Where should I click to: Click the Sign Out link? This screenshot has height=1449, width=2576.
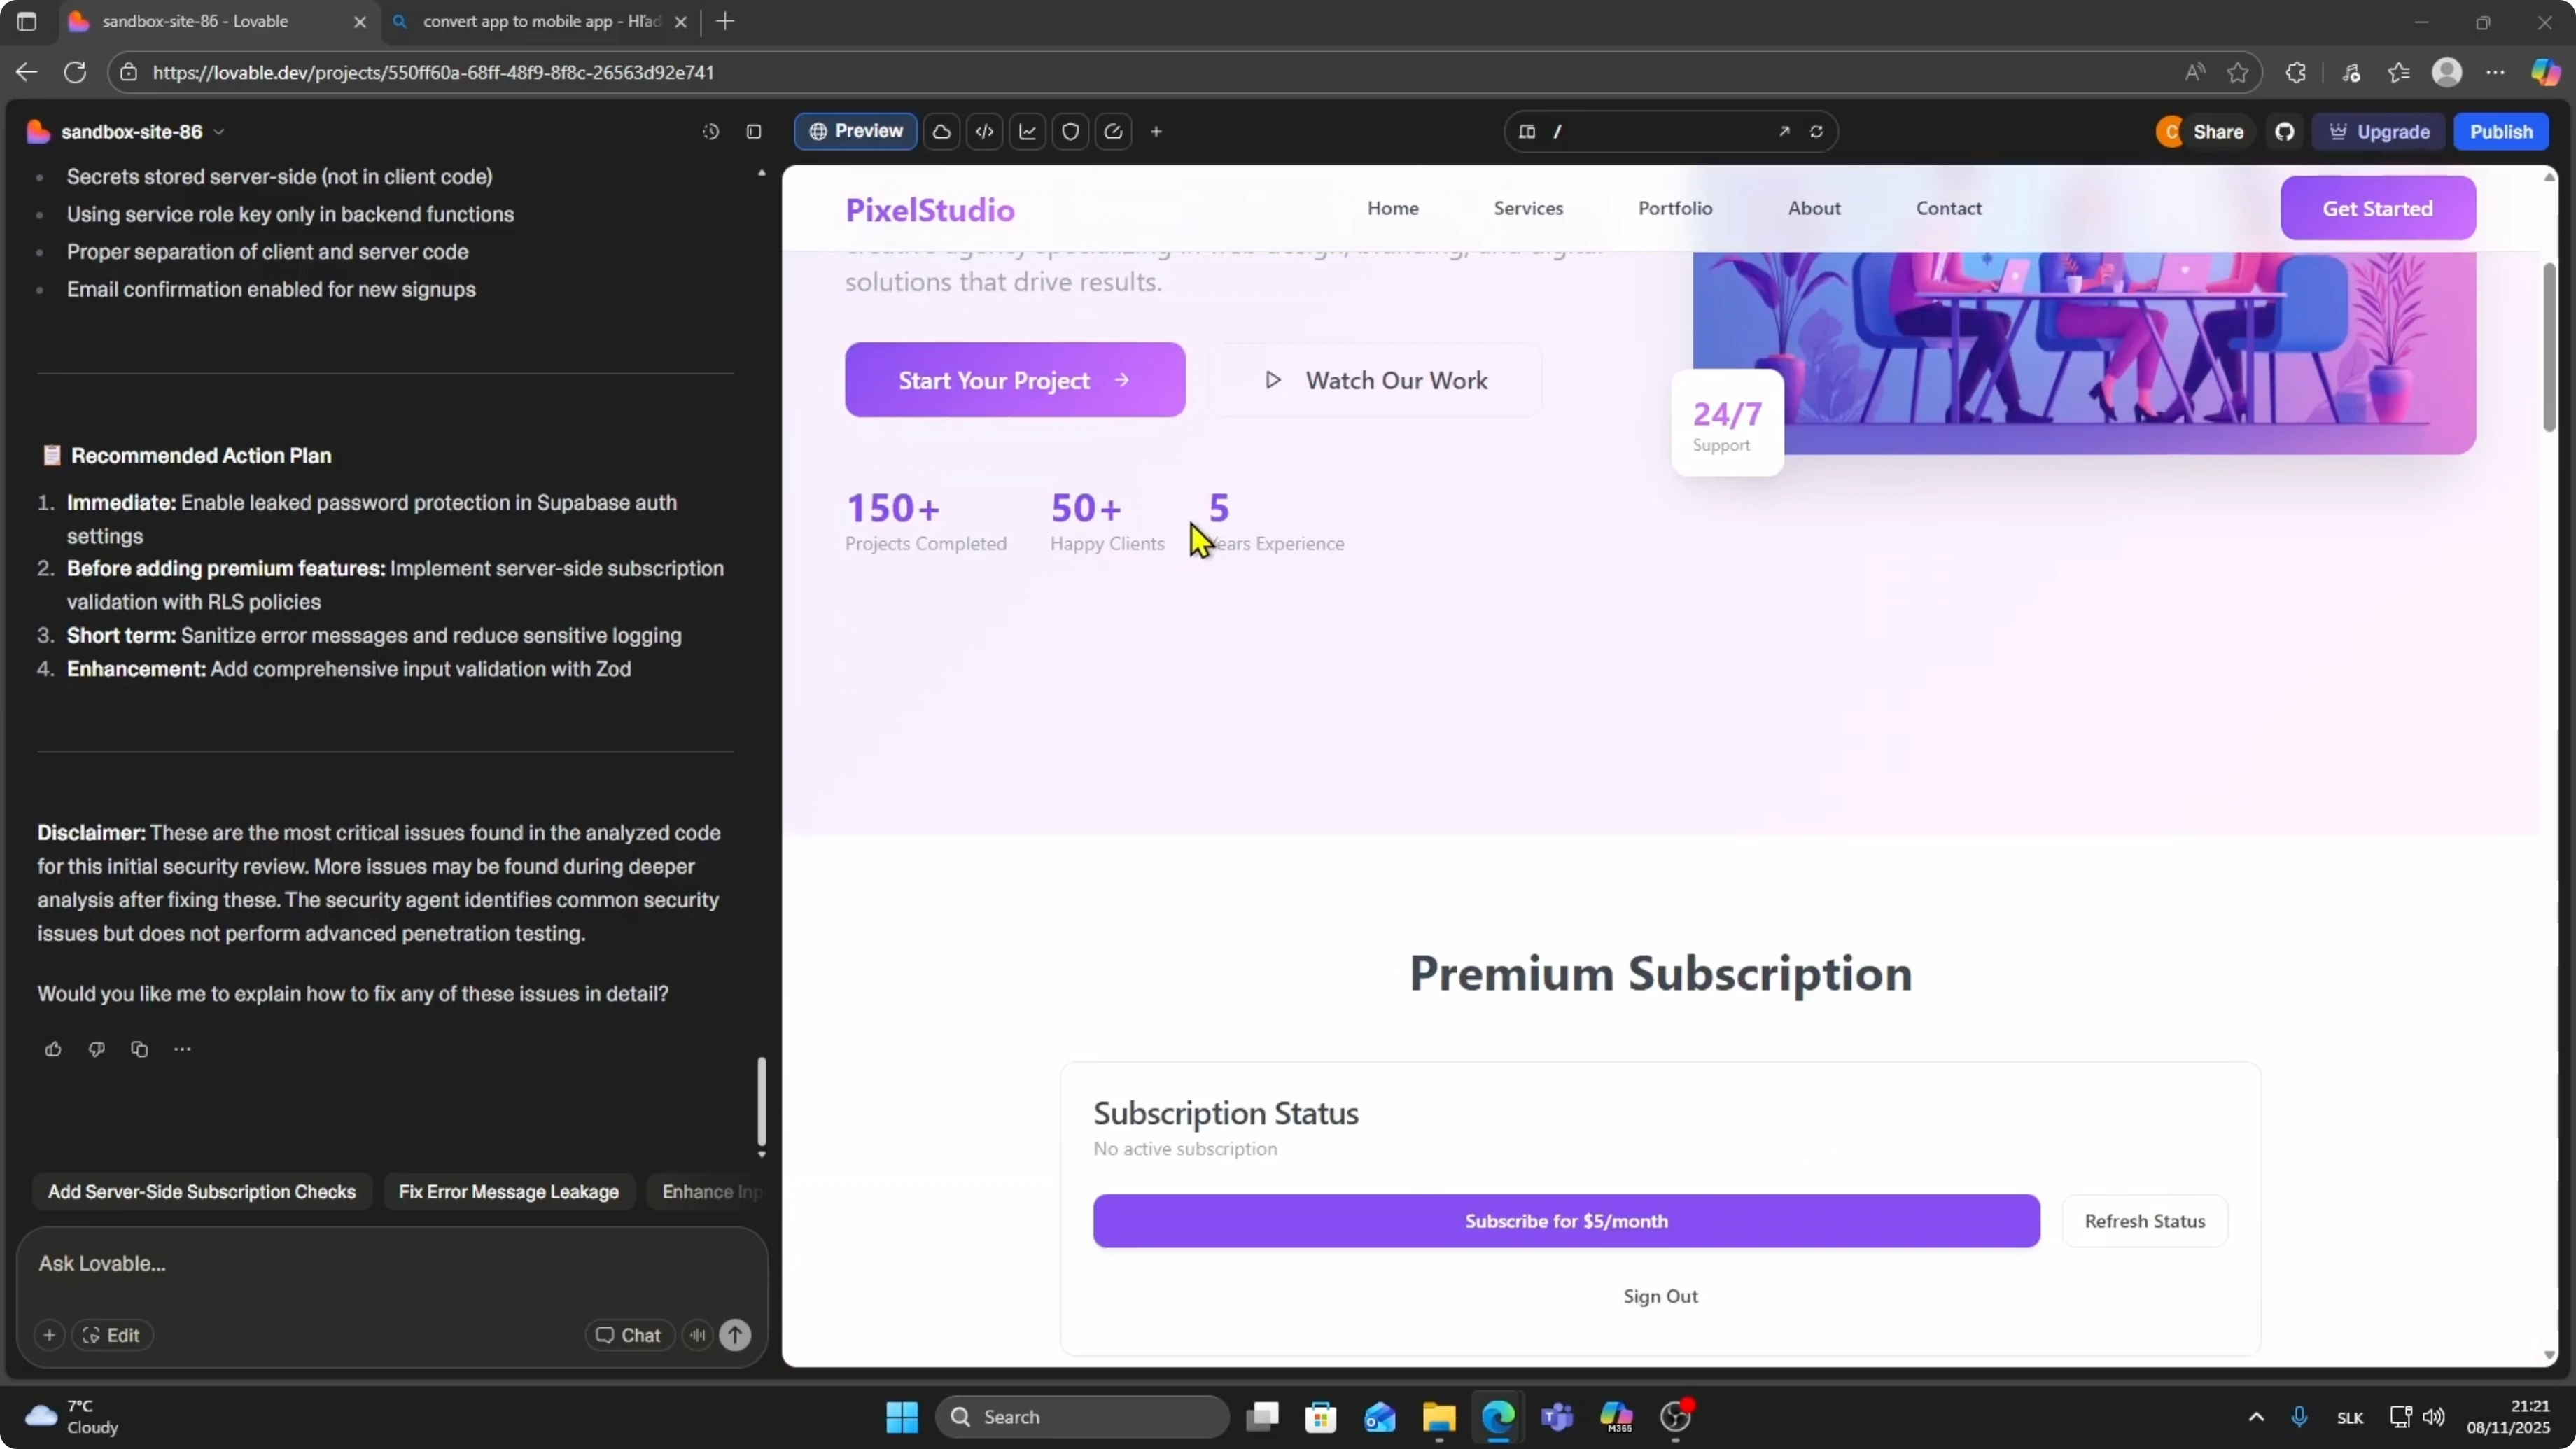pos(1661,1296)
